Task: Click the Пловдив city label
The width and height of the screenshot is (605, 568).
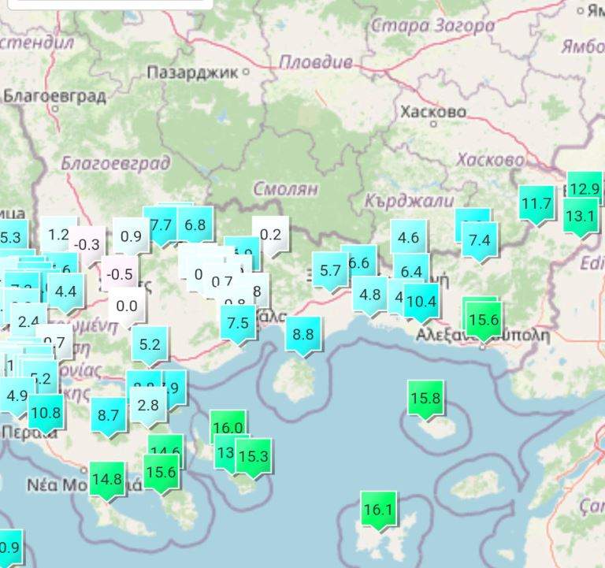Action: pos(316,61)
